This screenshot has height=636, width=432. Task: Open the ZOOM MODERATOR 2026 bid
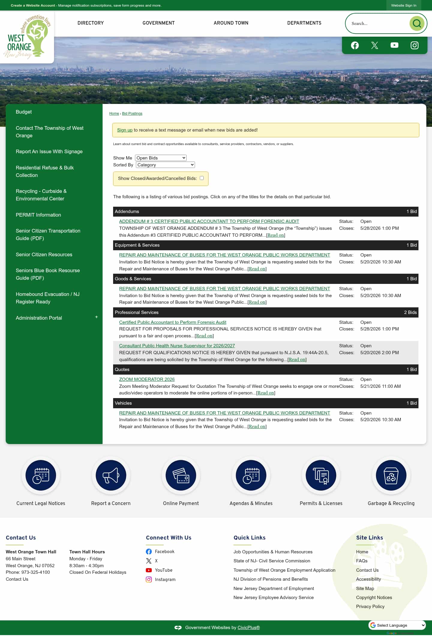point(147,379)
